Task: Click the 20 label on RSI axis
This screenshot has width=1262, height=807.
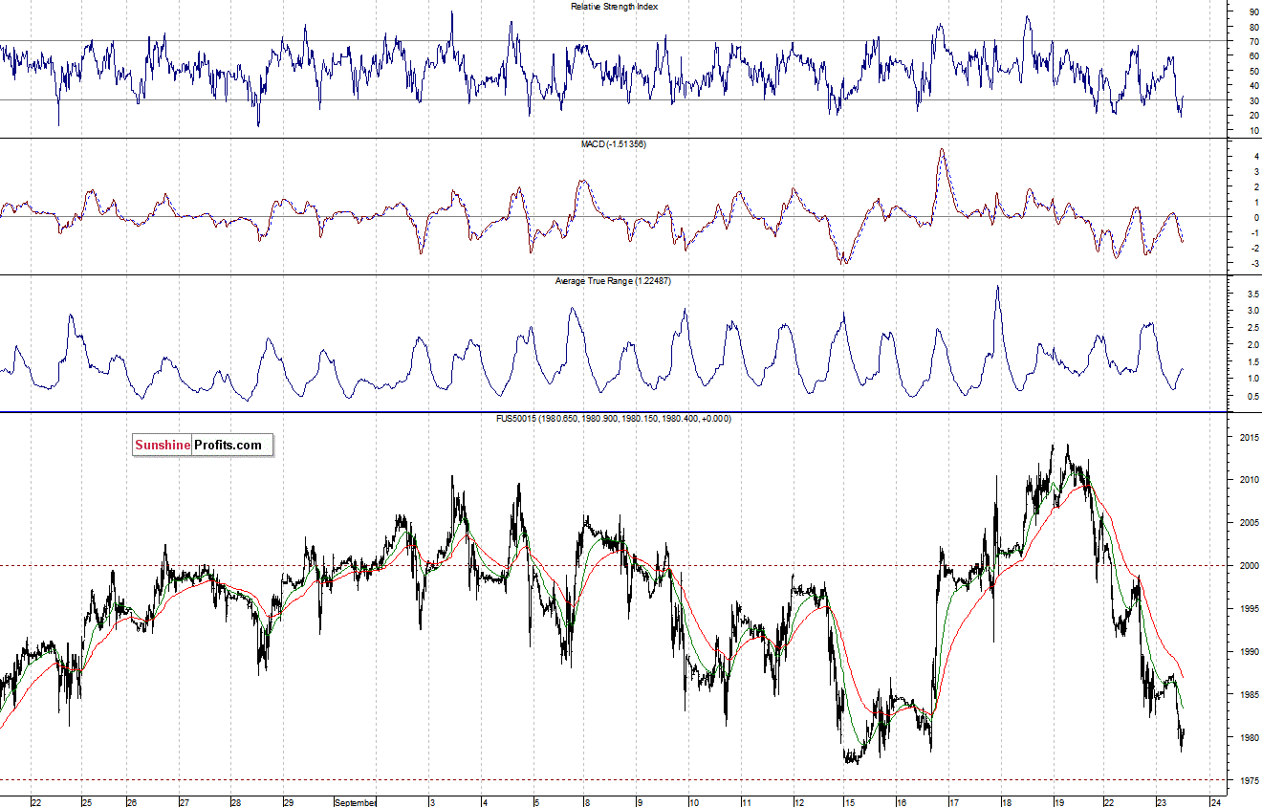Action: (1253, 116)
